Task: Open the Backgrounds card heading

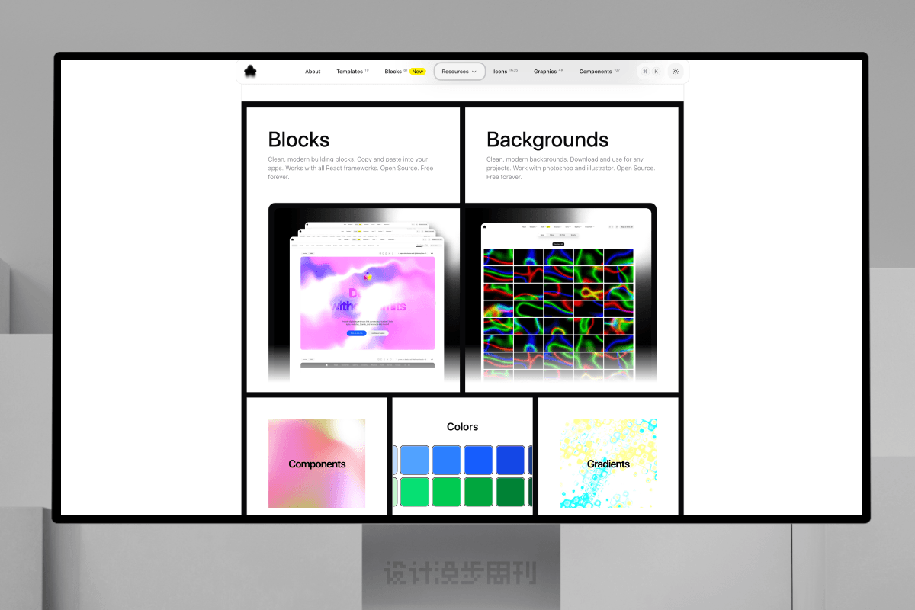Action: click(x=547, y=140)
